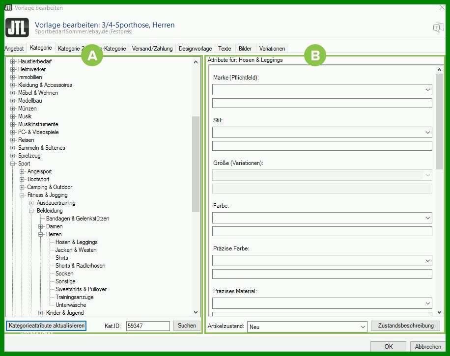Open the Stil dropdown
450x356 pixels.
(427, 133)
